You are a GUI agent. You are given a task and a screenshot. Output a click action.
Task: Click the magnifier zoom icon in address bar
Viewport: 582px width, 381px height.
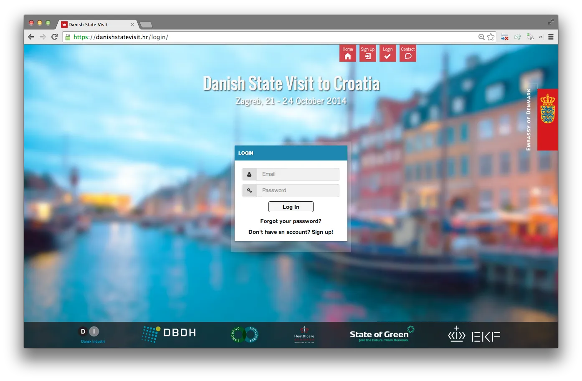(x=481, y=37)
